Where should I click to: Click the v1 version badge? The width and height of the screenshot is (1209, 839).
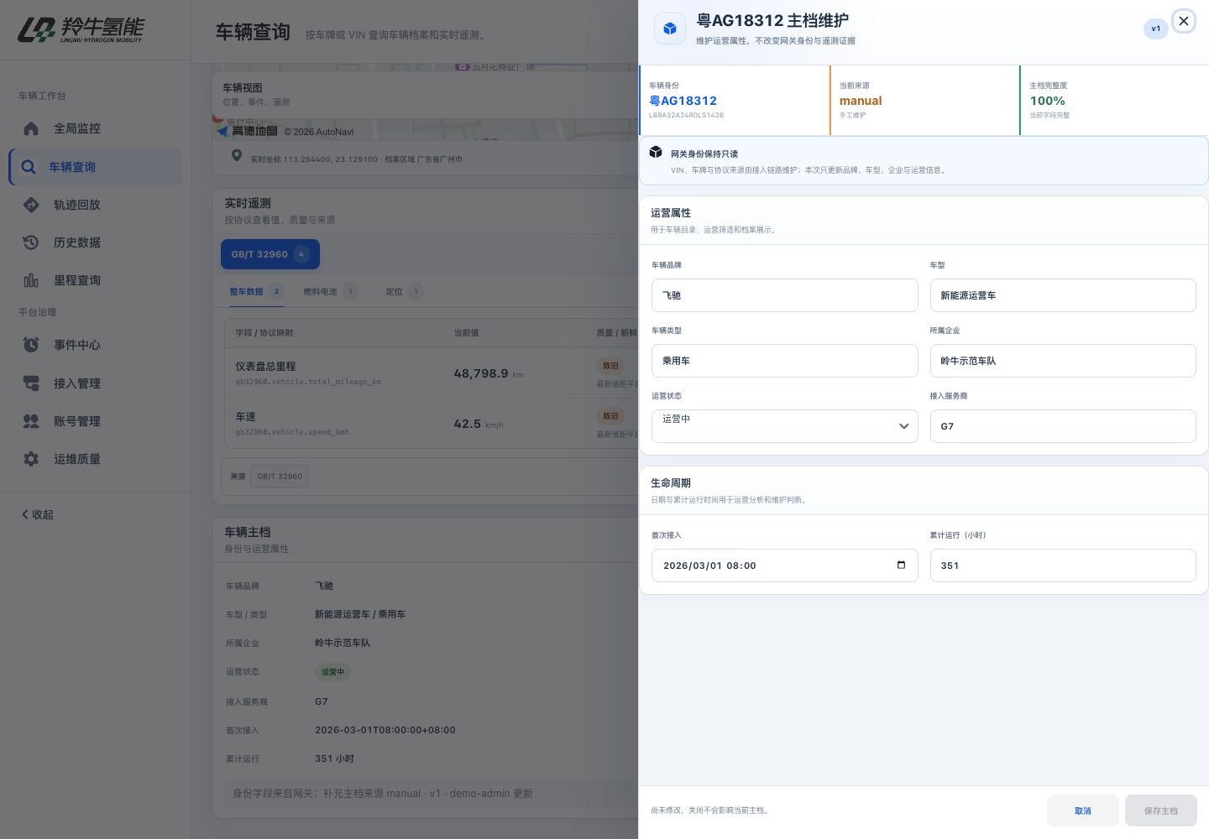tap(1156, 29)
